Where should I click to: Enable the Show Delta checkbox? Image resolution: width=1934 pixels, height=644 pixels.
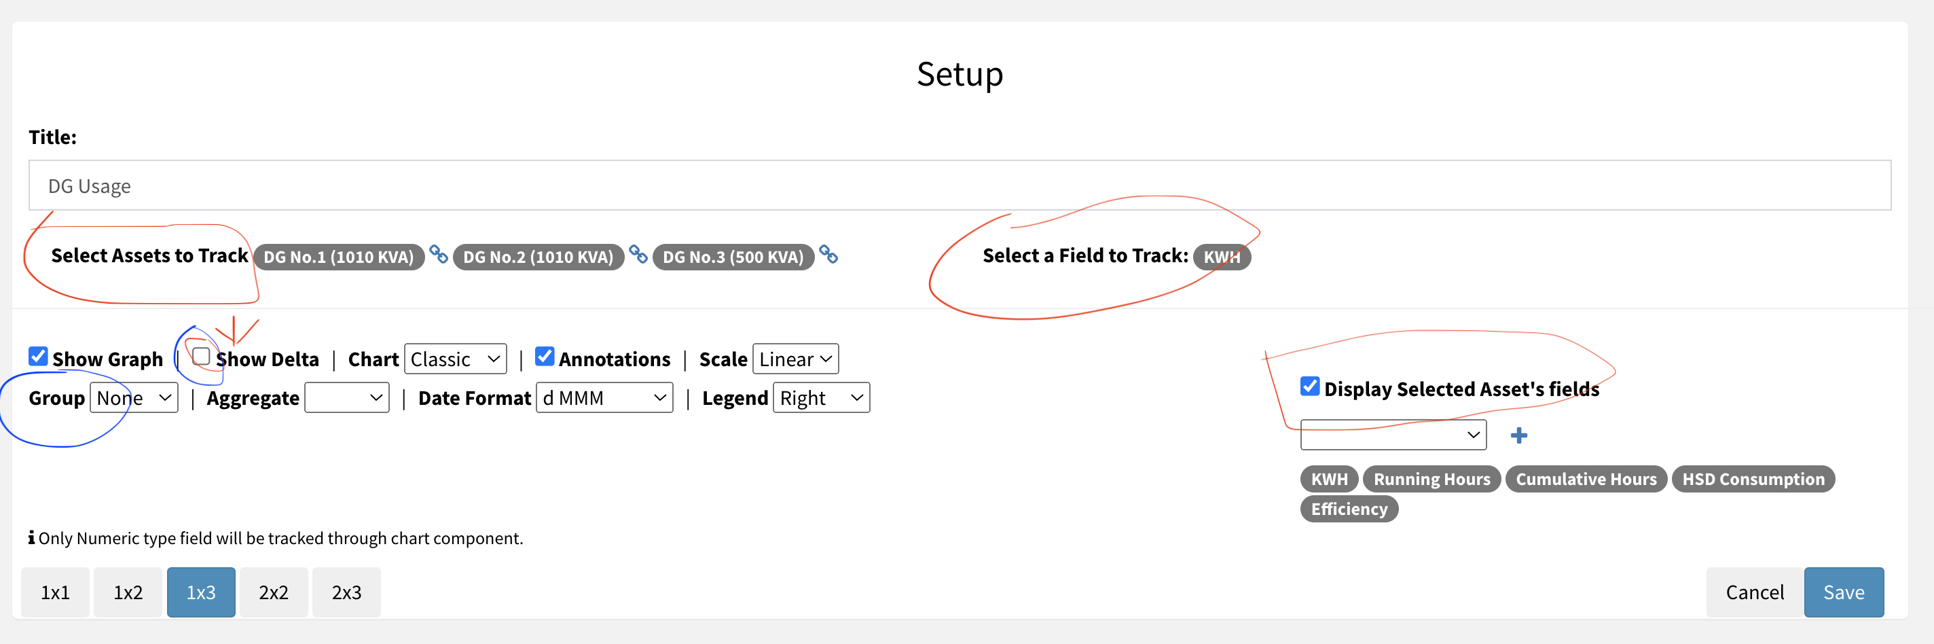pos(200,356)
